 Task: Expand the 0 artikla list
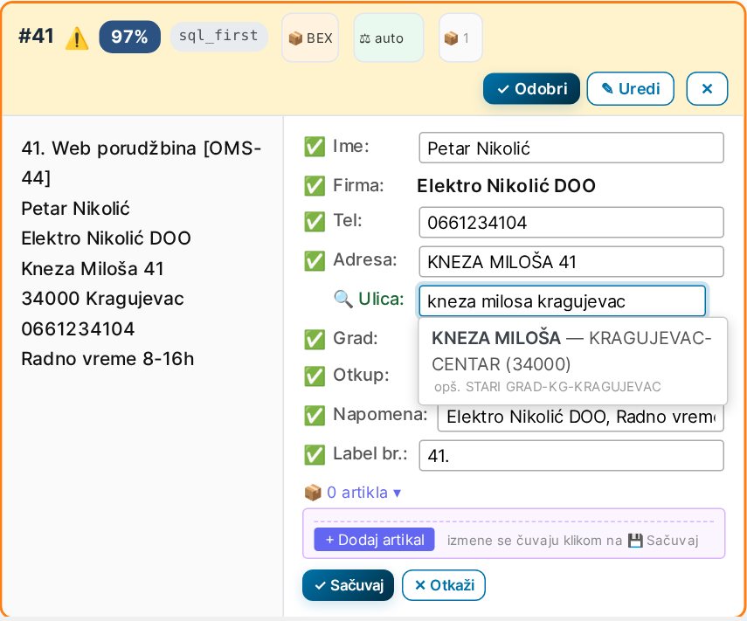point(353,493)
